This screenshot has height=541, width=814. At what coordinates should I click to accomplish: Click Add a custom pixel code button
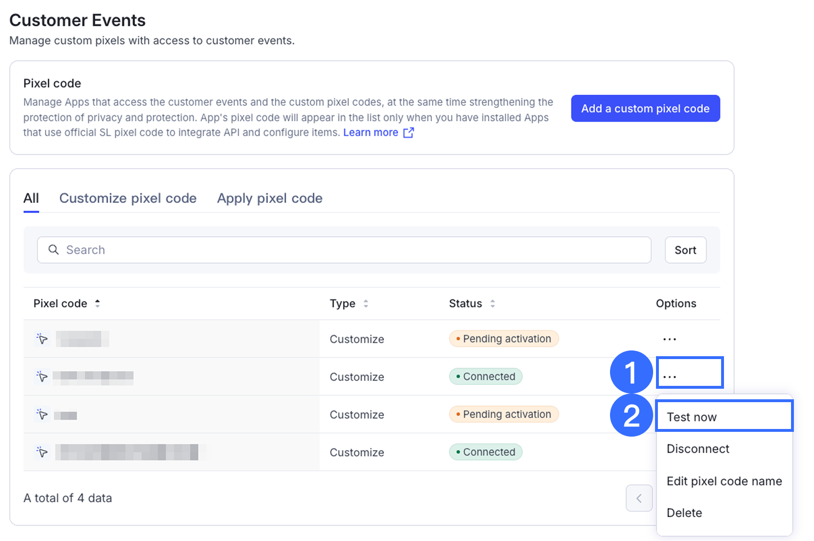pyautogui.click(x=645, y=109)
